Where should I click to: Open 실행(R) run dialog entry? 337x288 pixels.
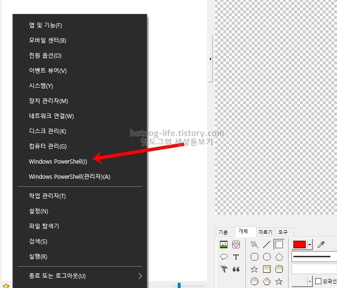coord(80,256)
